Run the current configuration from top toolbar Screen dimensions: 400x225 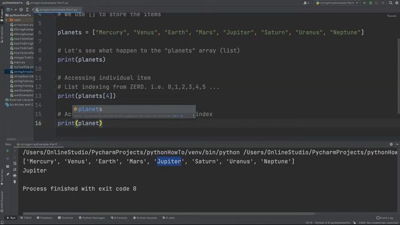point(364,2)
